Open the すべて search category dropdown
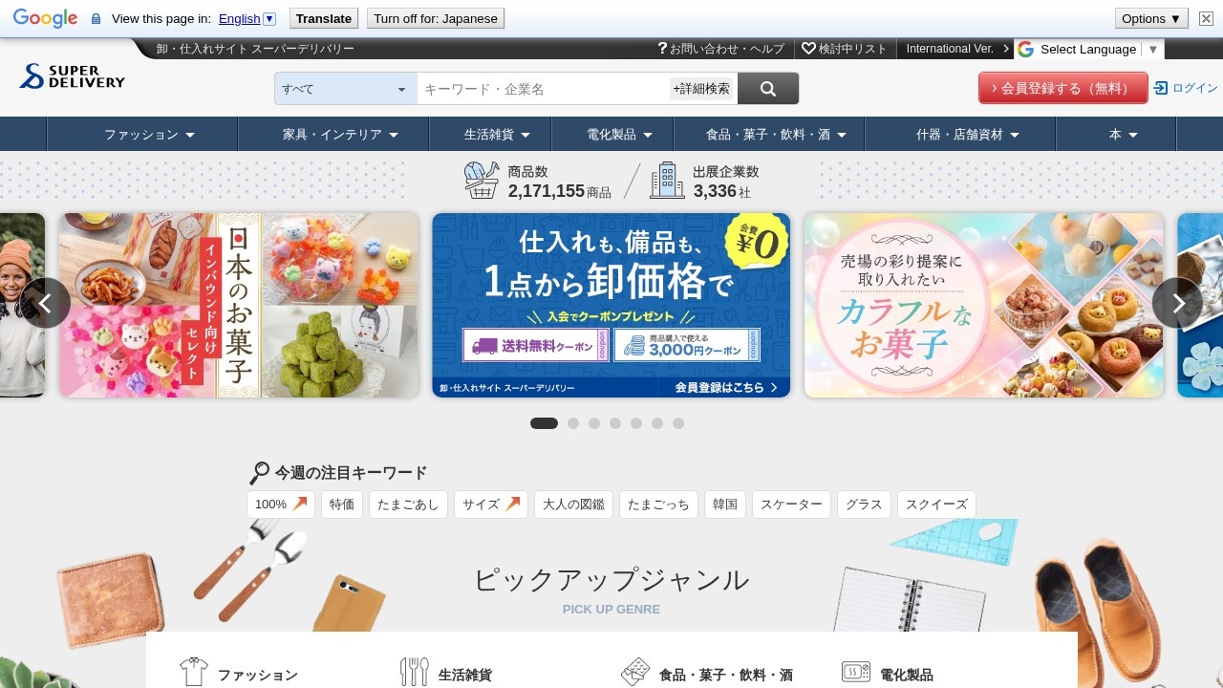This screenshot has height=688, width=1223. point(346,89)
